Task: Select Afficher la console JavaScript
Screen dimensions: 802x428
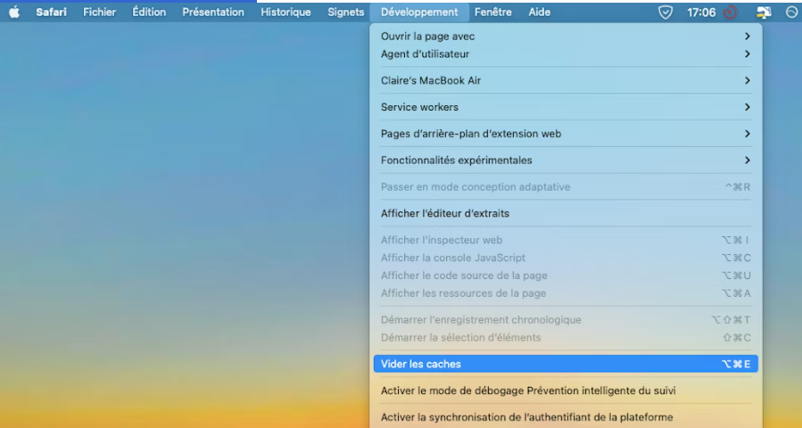Action: coord(566,259)
